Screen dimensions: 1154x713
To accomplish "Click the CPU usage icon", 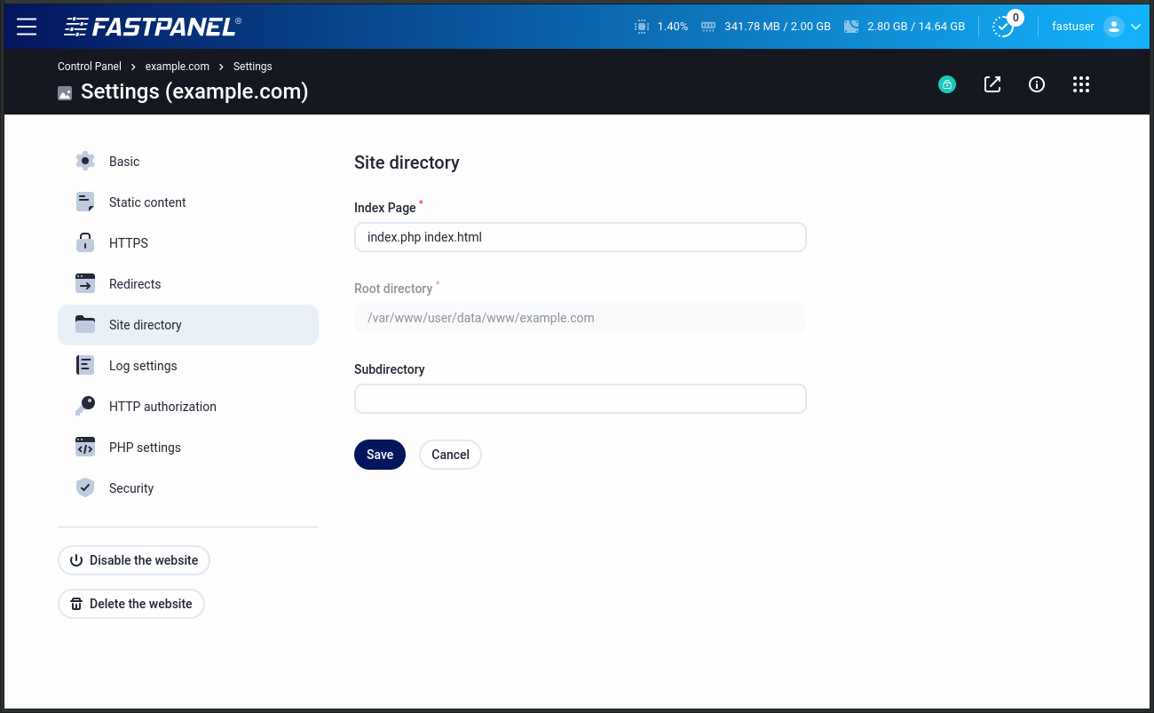I will (x=642, y=27).
